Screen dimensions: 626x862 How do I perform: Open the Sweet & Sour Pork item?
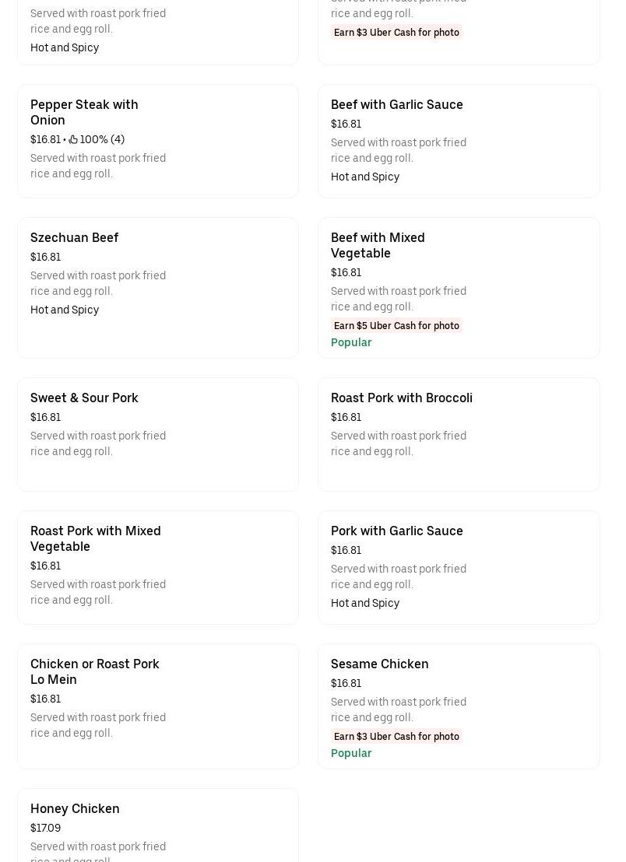pyautogui.click(x=84, y=398)
